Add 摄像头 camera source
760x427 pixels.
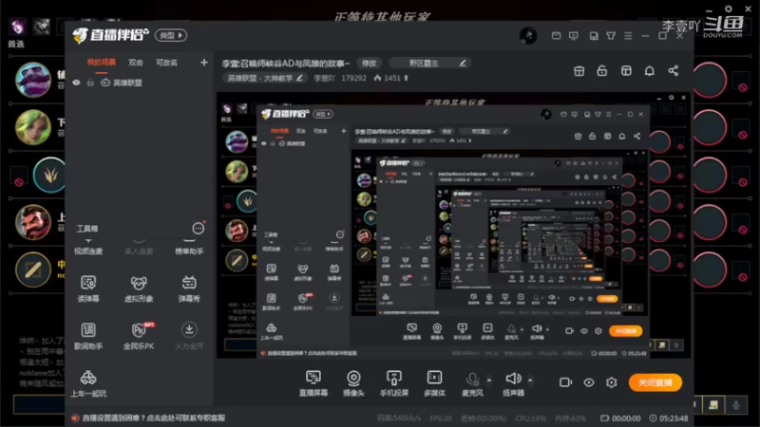pos(353,383)
